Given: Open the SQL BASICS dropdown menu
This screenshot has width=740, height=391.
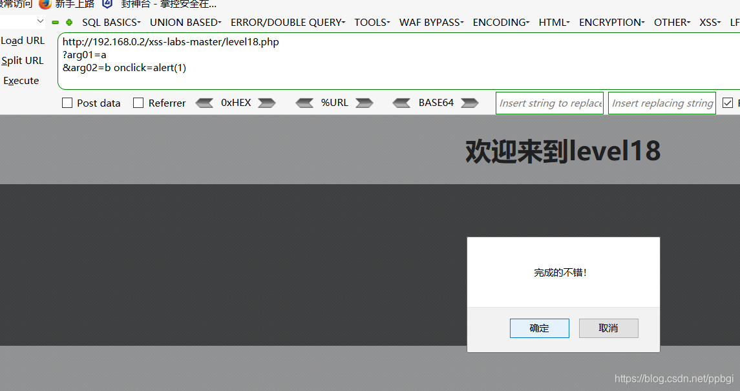Looking at the screenshot, I should pos(111,22).
